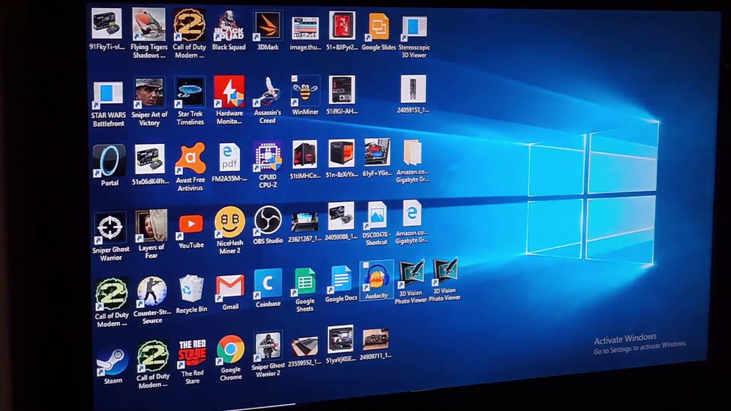Open the Amazon Gigabyte folder icon

[412, 162]
